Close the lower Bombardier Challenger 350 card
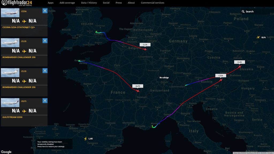The width and height of the screenshot is (274, 154). 45,71
